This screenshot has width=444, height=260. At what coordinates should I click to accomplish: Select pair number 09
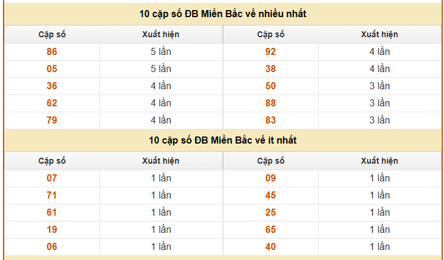[271, 178]
